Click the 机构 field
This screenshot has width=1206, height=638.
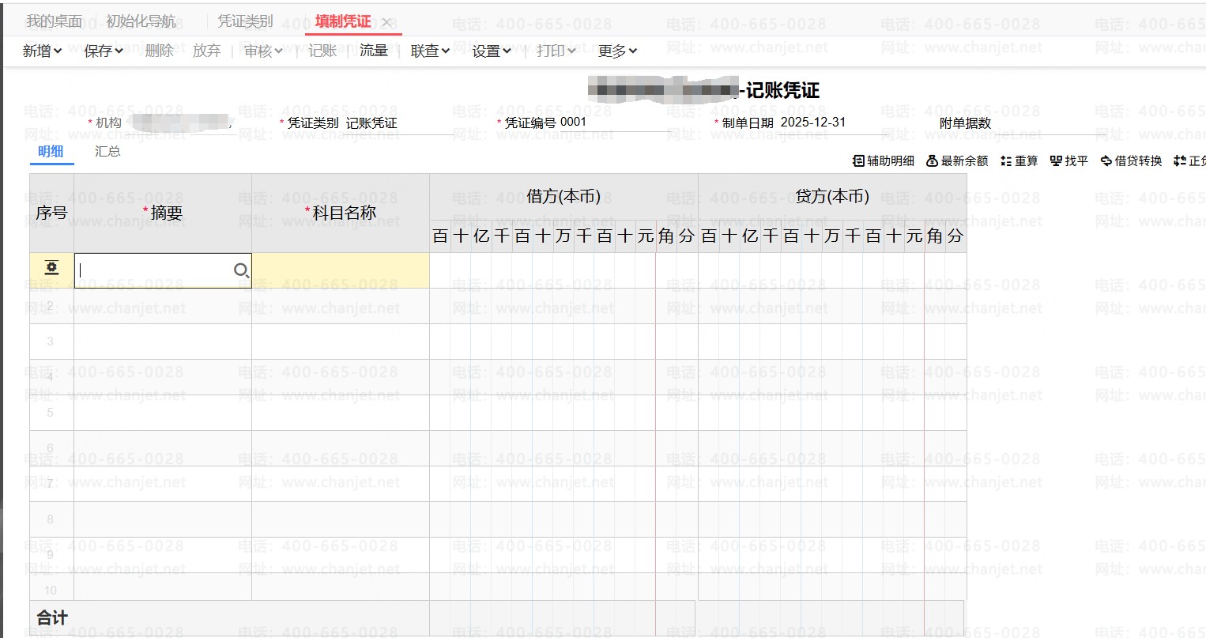click(181, 123)
